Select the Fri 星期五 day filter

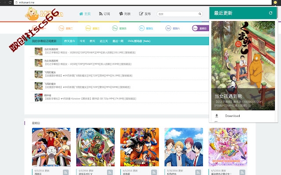[146, 28]
